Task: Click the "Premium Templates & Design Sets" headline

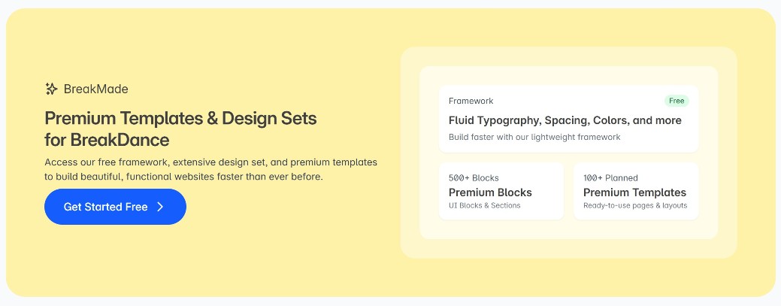Action: pos(180,119)
